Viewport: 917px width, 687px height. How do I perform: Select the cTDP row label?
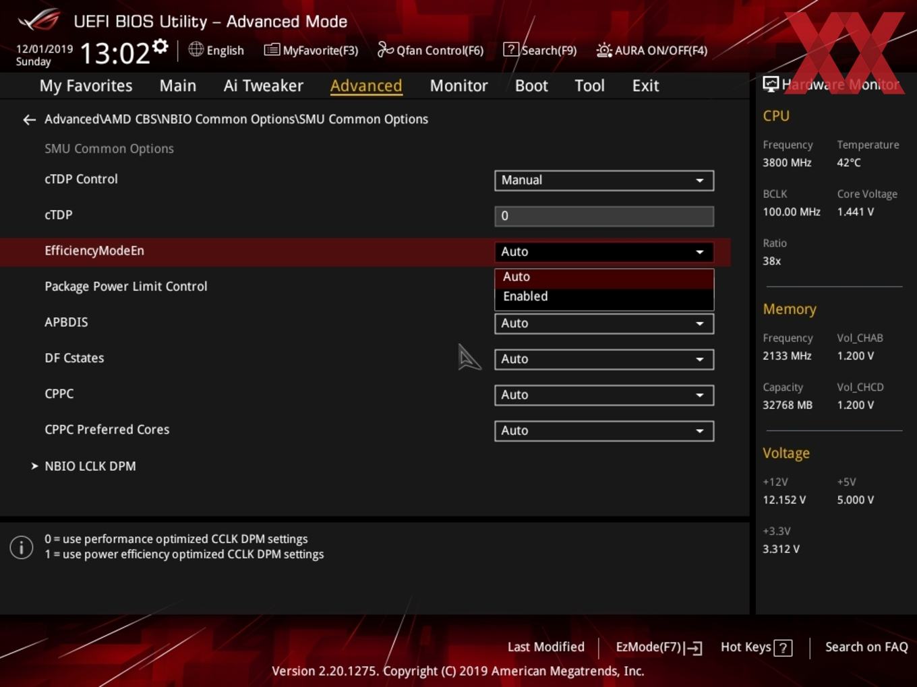click(58, 215)
